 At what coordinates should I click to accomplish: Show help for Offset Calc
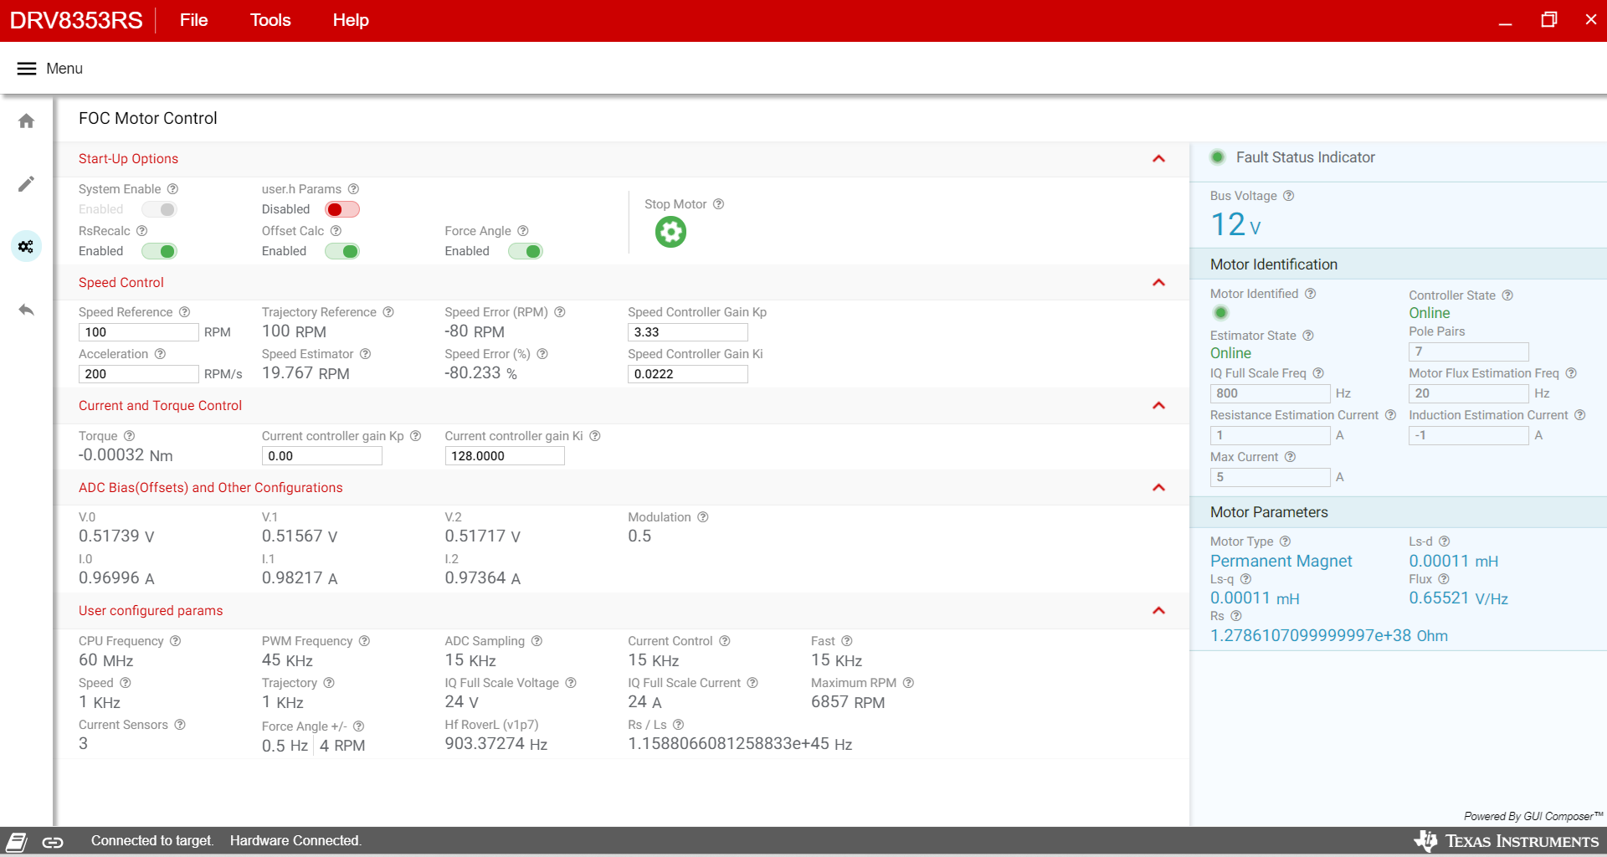(336, 231)
